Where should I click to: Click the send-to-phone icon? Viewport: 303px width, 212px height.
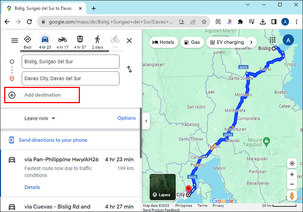[x=11, y=140]
